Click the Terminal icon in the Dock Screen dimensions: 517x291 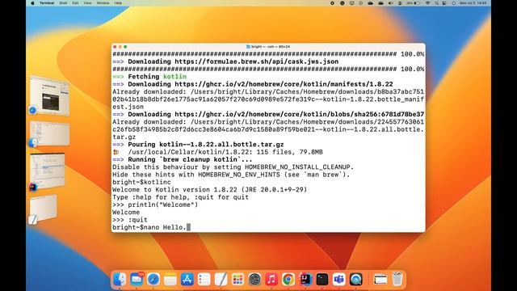pos(322,280)
